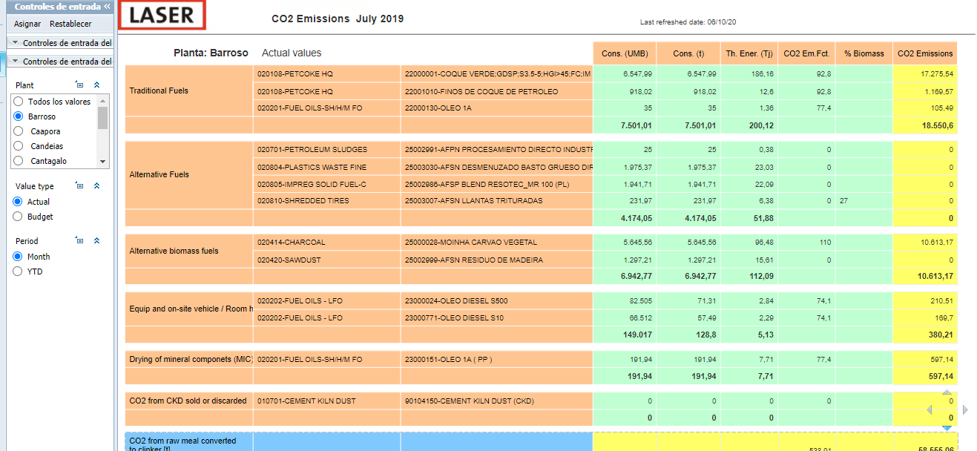Click the Value type control options icon
The height and width of the screenshot is (451, 977).
point(79,186)
